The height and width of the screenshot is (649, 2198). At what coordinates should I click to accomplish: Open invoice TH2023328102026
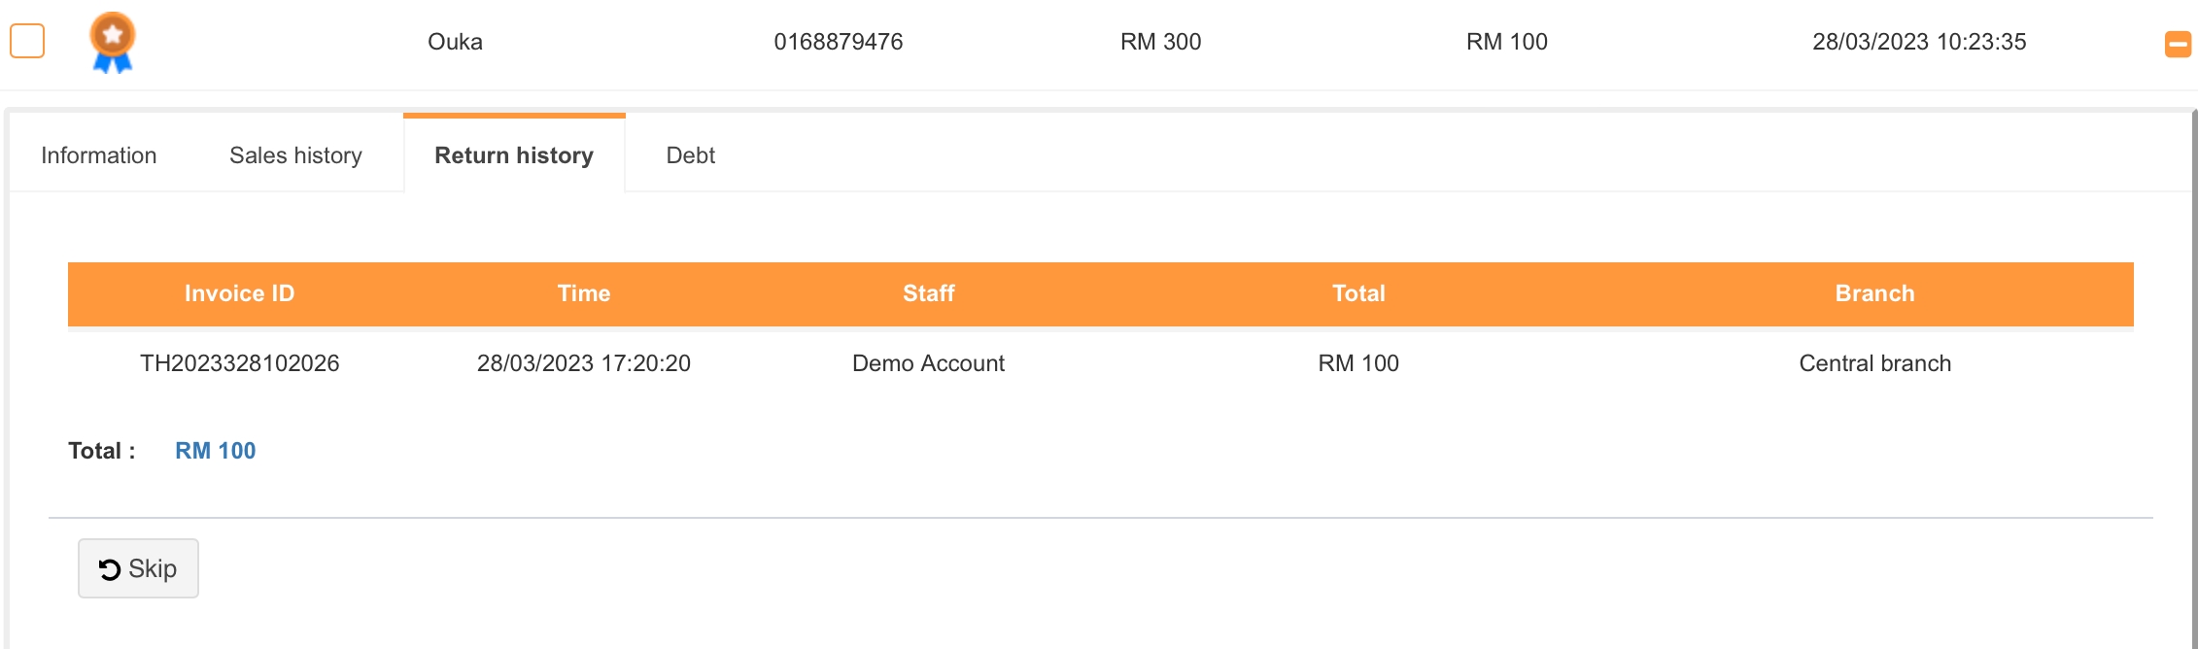pos(239,363)
